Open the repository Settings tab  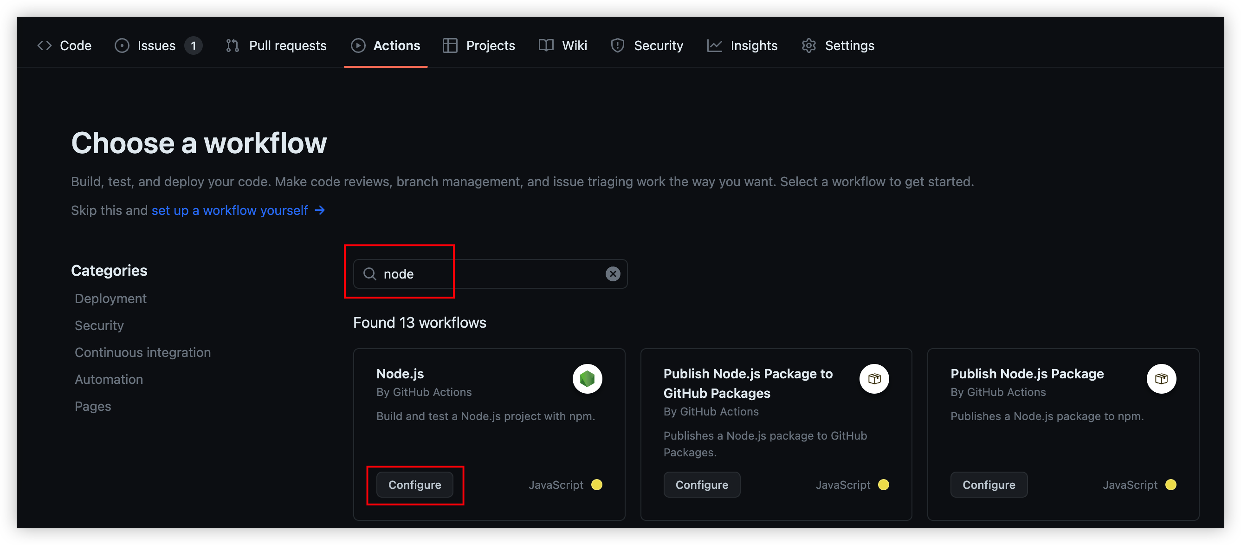838,46
